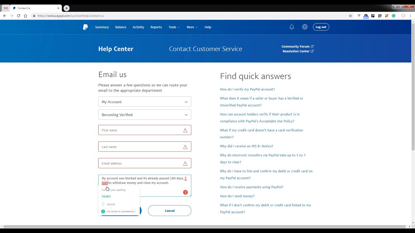Viewport: 415px width, 233px height.
Task: Open the card verification number question link
Action: pos(261,133)
